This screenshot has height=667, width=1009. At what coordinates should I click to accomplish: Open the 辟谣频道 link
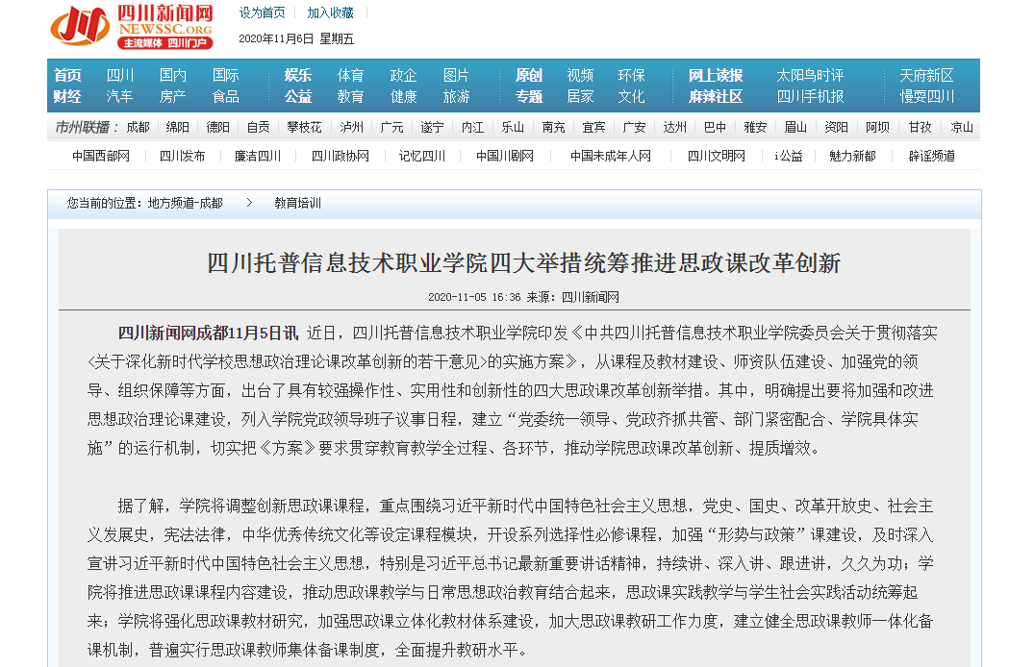931,156
